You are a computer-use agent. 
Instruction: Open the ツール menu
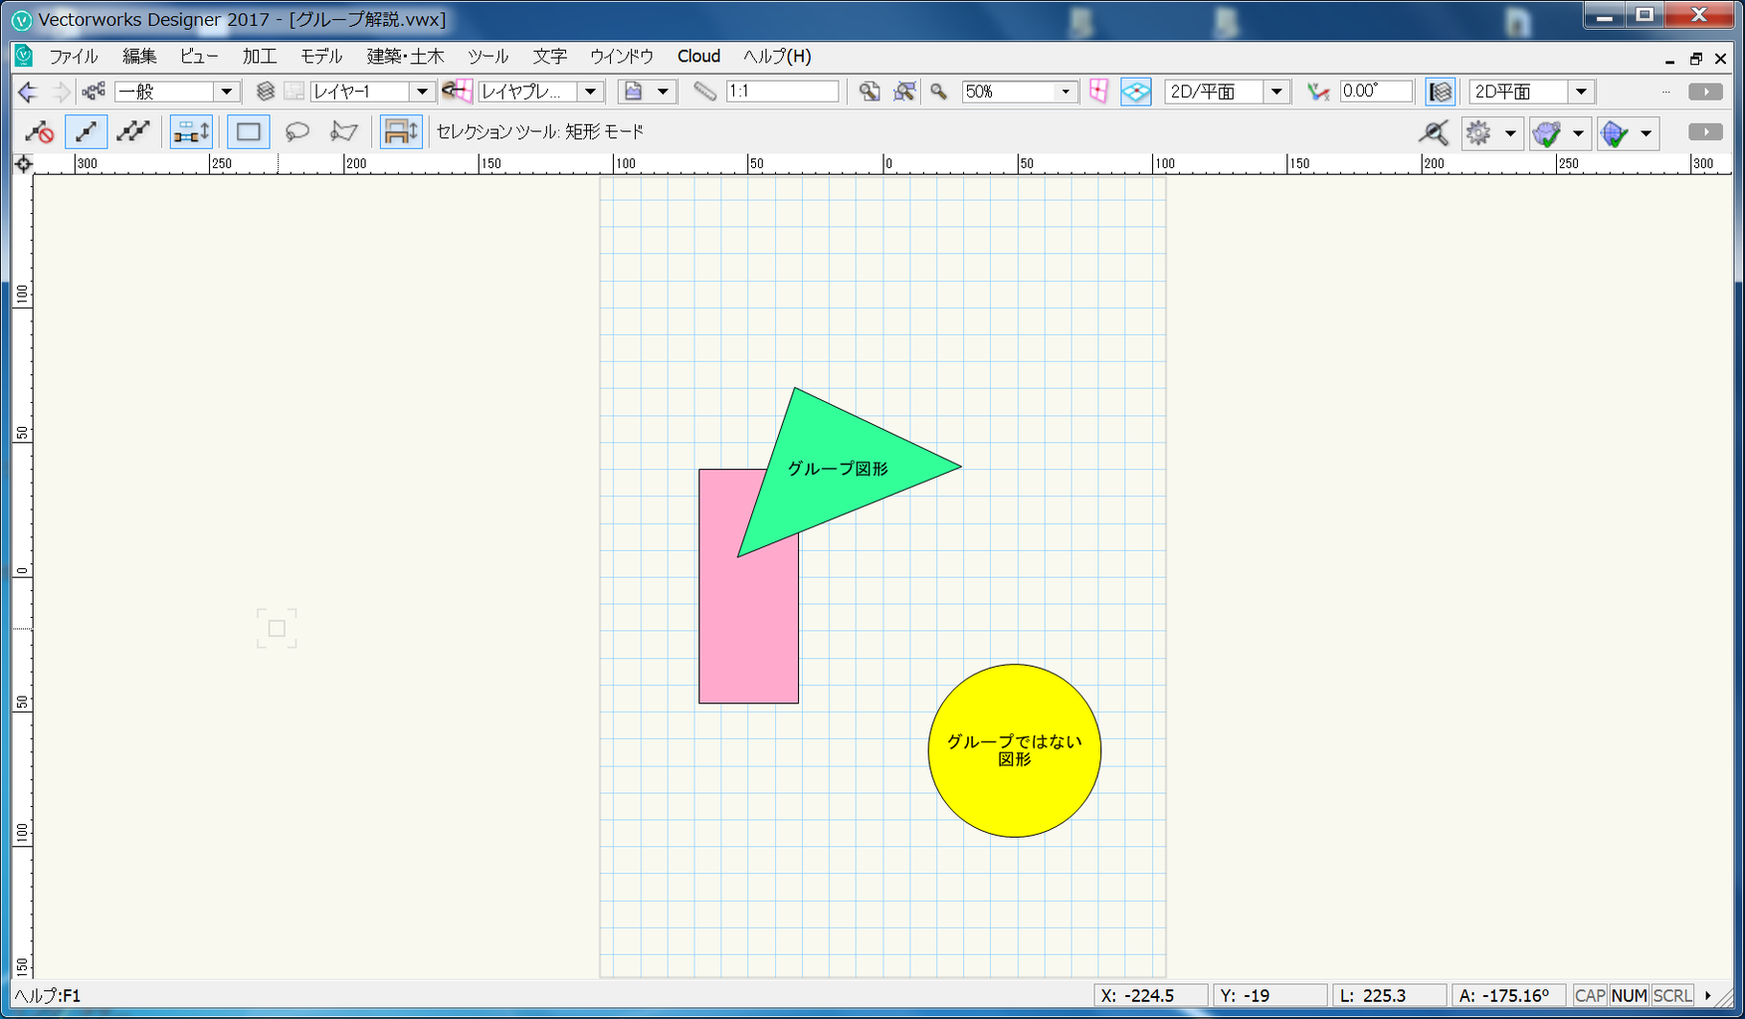[487, 57]
